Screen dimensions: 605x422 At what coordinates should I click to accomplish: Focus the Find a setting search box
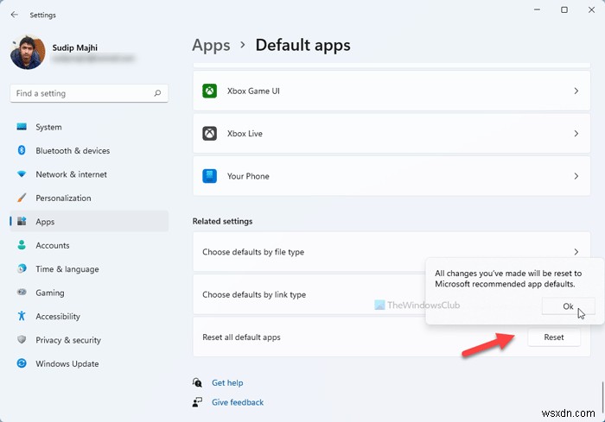point(82,93)
